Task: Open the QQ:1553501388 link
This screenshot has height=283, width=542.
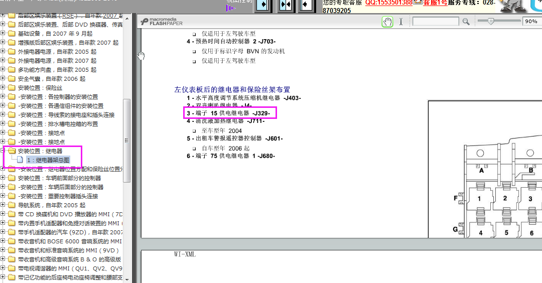Action: 389,3
